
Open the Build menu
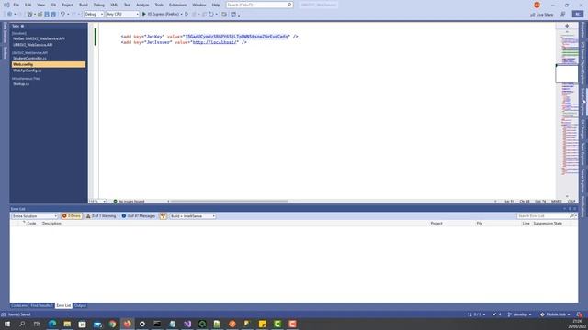tap(84, 5)
